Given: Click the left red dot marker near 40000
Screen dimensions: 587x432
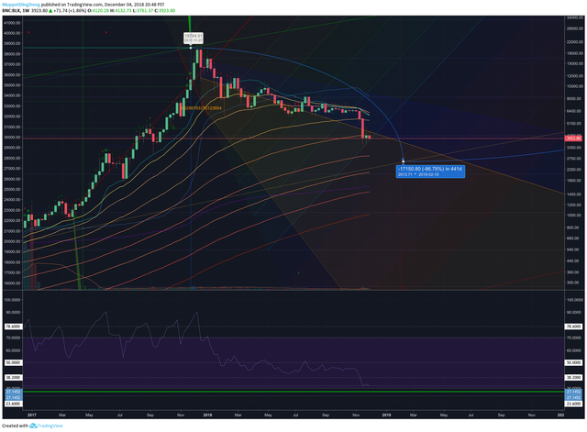Looking at the screenshot, I should pyautogui.click(x=28, y=33).
